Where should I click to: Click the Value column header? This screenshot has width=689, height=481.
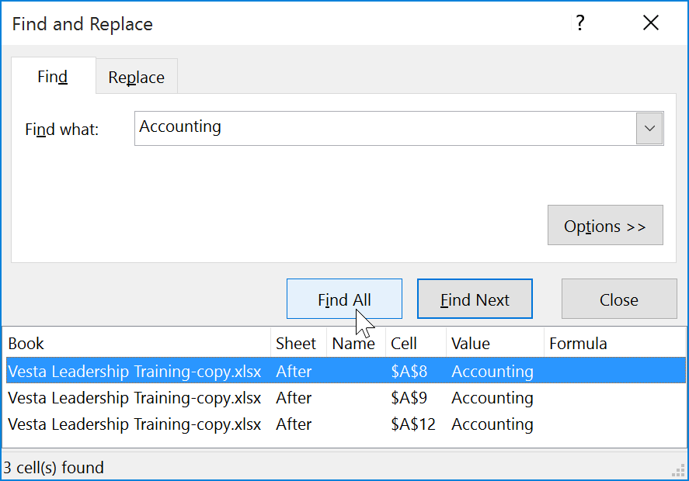pyautogui.click(x=468, y=343)
